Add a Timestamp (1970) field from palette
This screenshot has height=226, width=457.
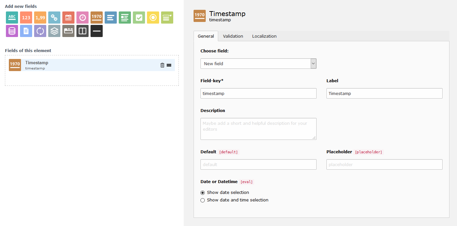[96, 17]
